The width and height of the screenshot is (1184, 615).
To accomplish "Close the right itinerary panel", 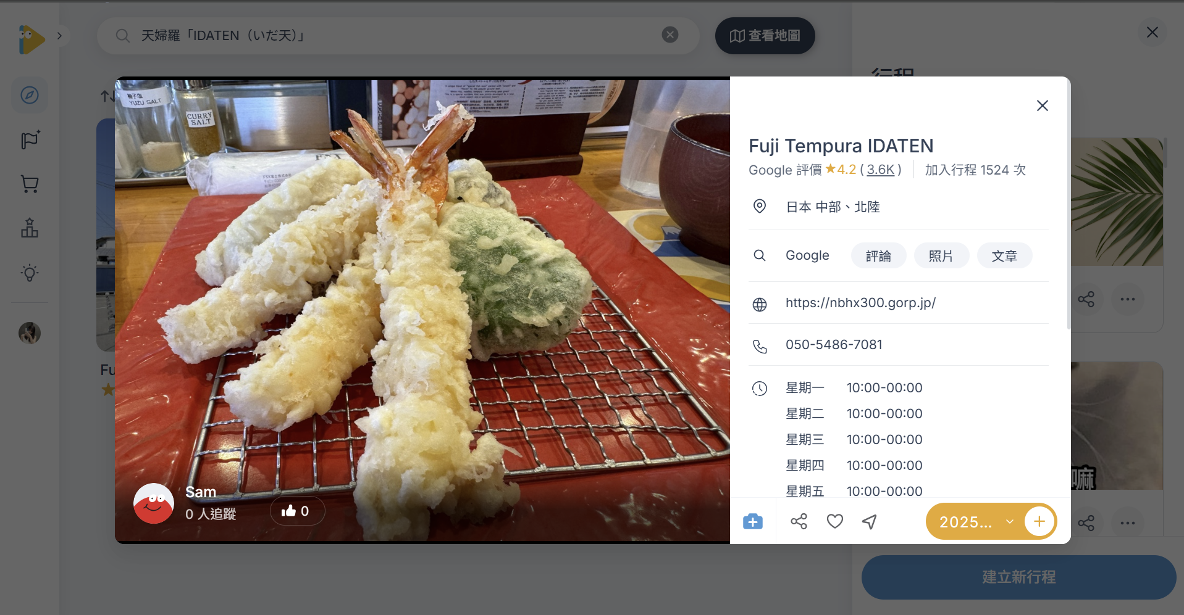I will point(1153,32).
